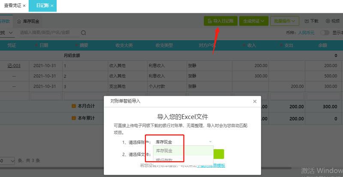The width and height of the screenshot is (343, 177).
Task: Click the empty 摘要 input in new row
Action: 85,96
